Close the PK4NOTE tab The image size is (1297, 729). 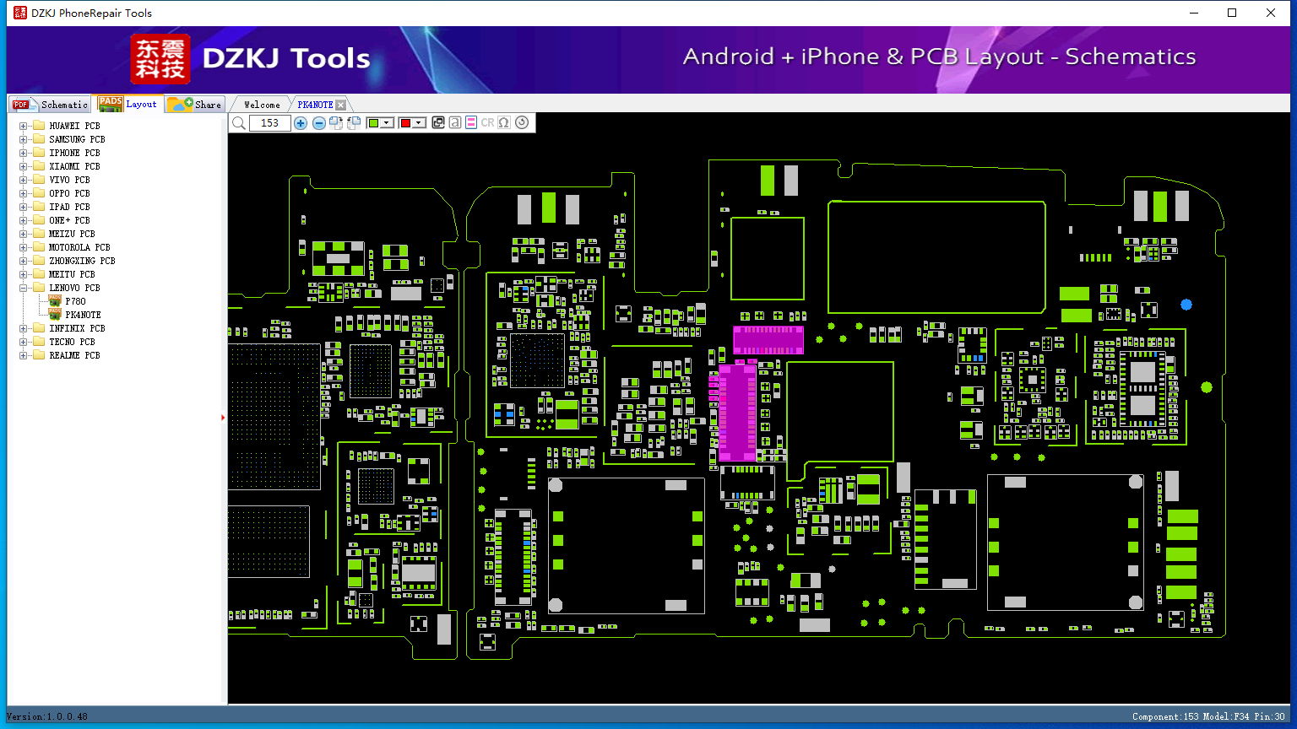tap(340, 105)
